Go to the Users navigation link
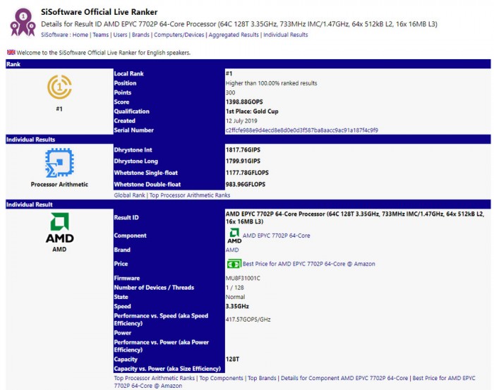The image size is (494, 390). [121, 35]
